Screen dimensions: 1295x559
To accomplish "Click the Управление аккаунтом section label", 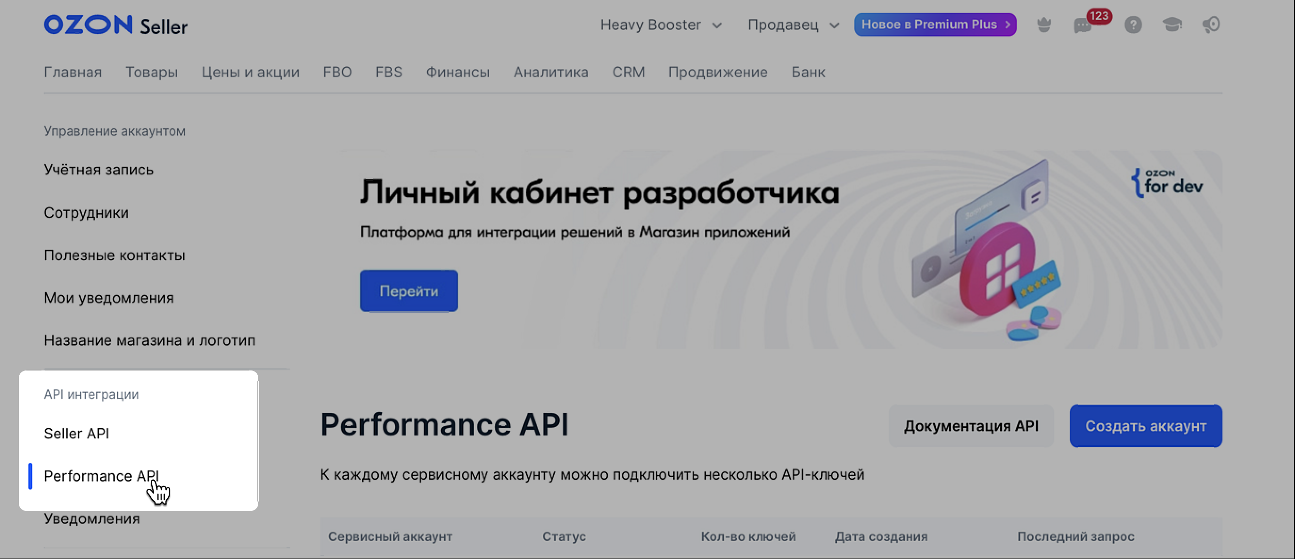I will (x=115, y=131).
